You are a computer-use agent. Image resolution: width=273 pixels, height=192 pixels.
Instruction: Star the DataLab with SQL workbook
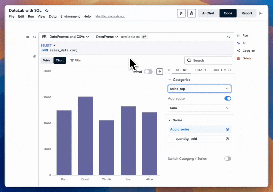(x=47, y=11)
